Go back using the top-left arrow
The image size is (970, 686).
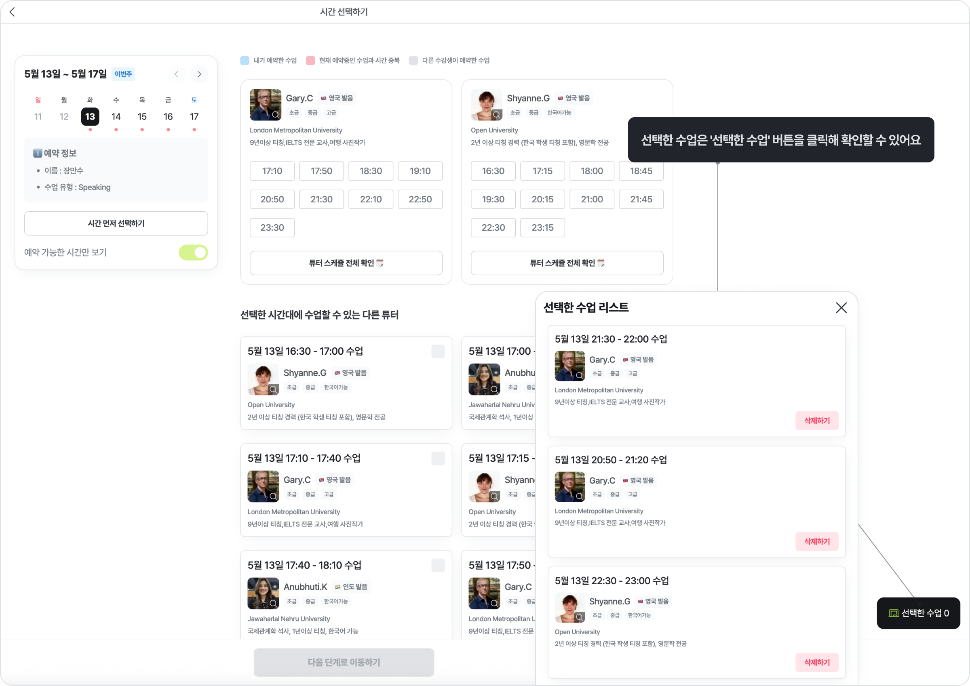coord(12,12)
